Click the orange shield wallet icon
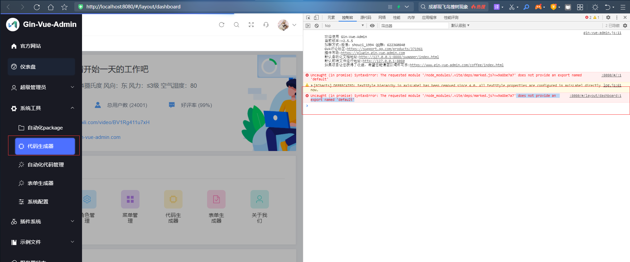Image resolution: width=630 pixels, height=262 pixels. pyautogui.click(x=553, y=7)
